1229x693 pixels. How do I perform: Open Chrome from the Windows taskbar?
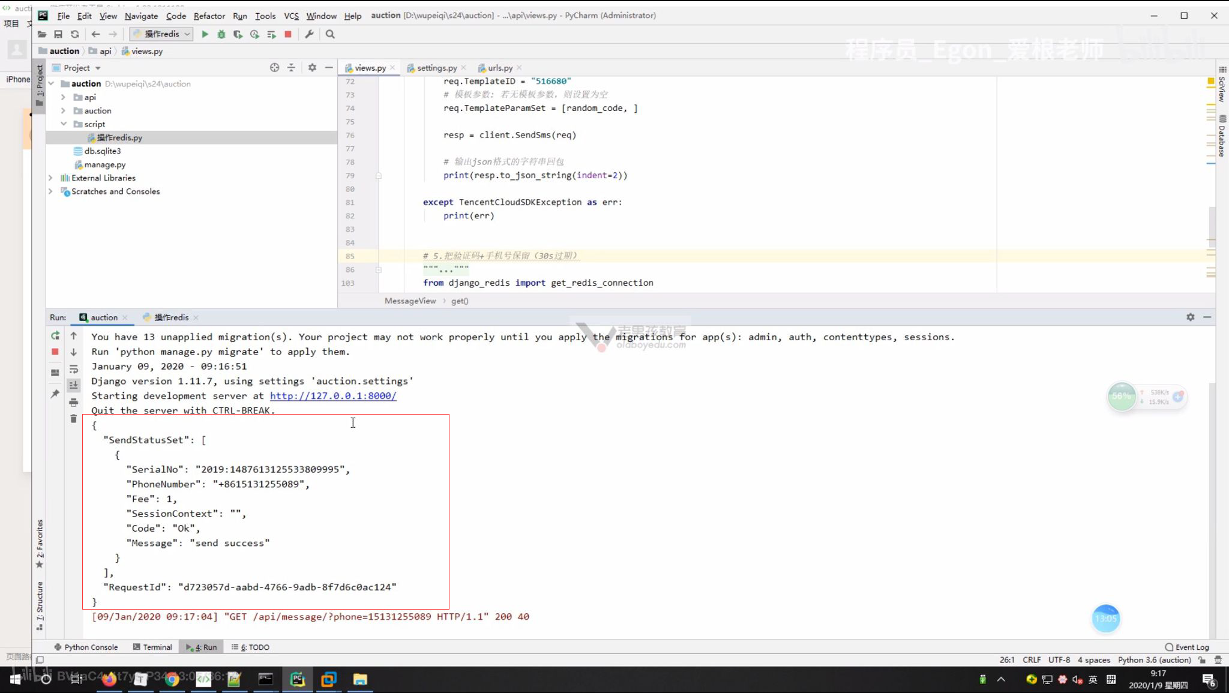pos(172,679)
